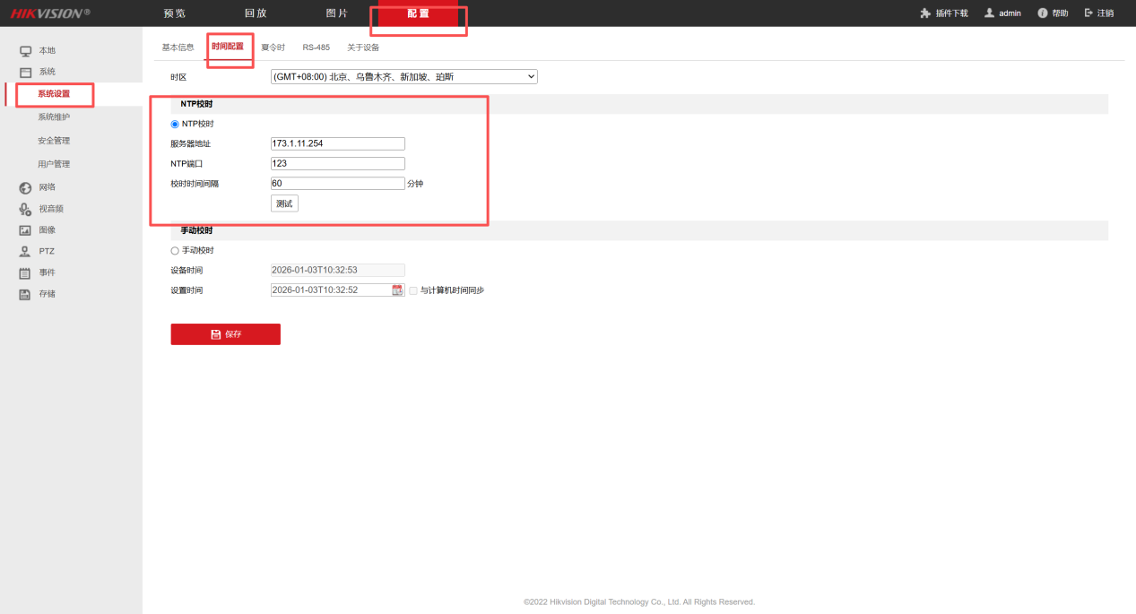Click the 图像 picture icon in sidebar
Image resolution: width=1136 pixels, height=614 pixels.
pos(26,230)
